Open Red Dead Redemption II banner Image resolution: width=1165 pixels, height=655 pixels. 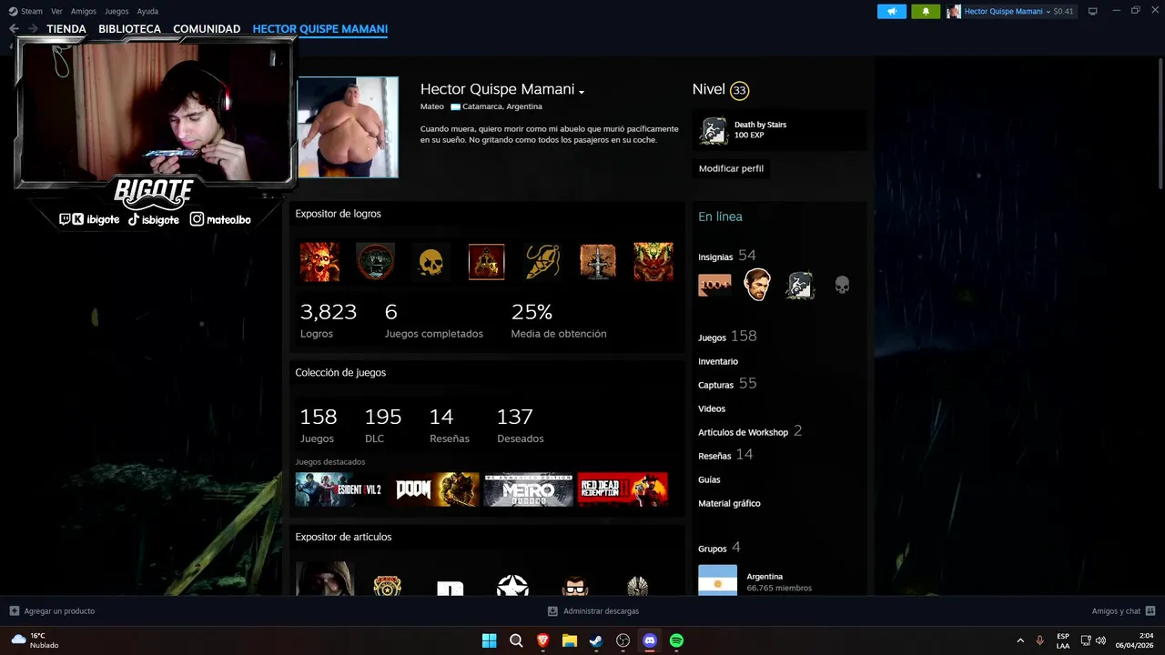[x=623, y=489]
